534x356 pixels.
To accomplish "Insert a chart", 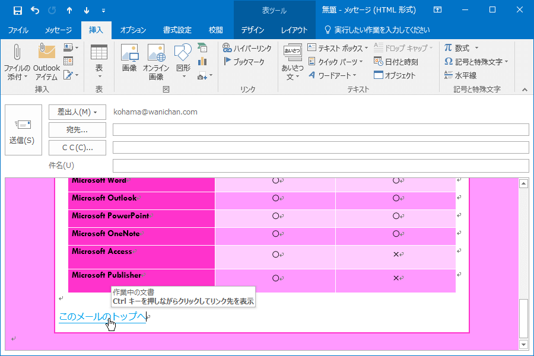I will coord(202,61).
